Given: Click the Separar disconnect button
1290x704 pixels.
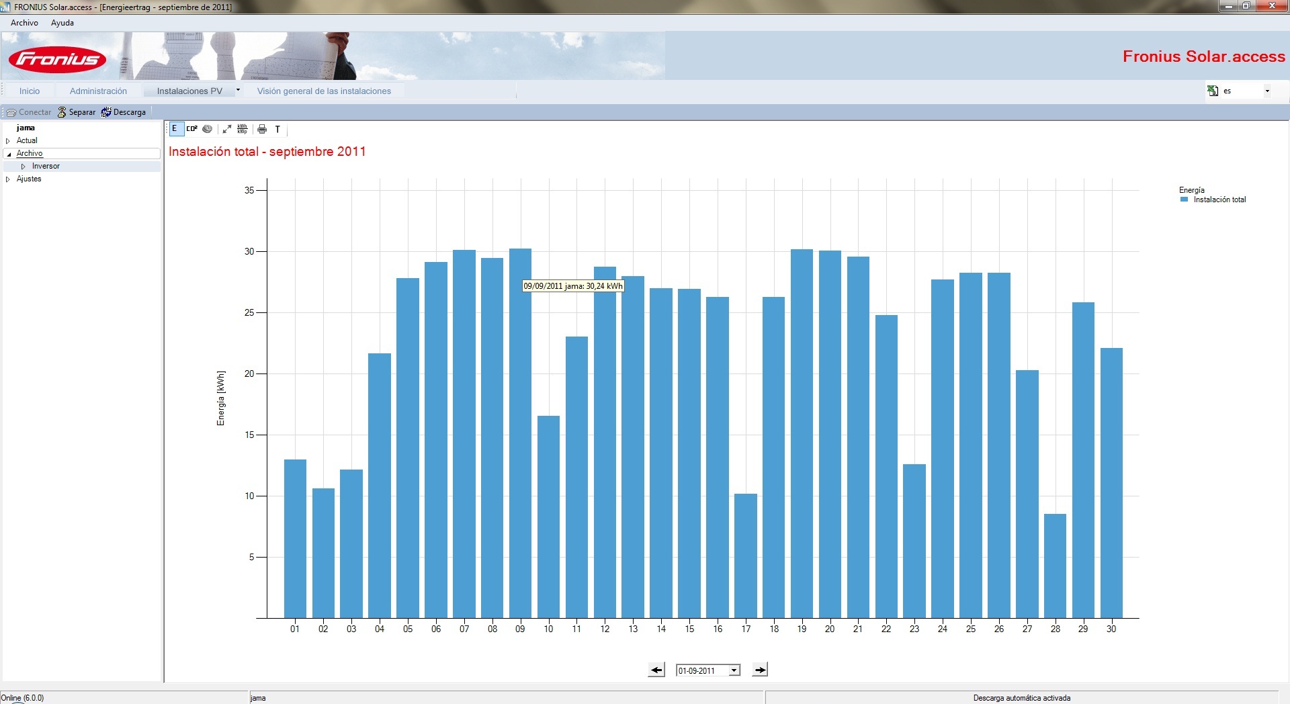Looking at the screenshot, I should coord(76,112).
